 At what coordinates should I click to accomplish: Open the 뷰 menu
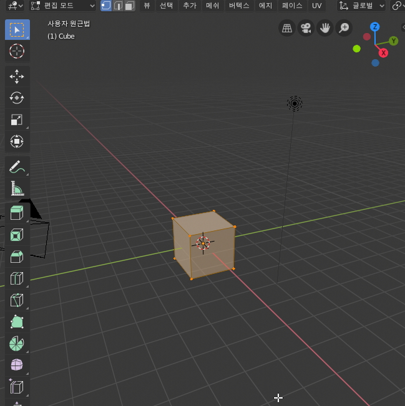[147, 6]
